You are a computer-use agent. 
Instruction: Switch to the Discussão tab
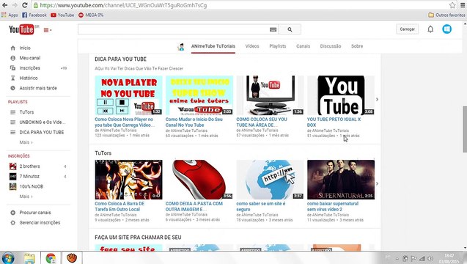(331, 46)
